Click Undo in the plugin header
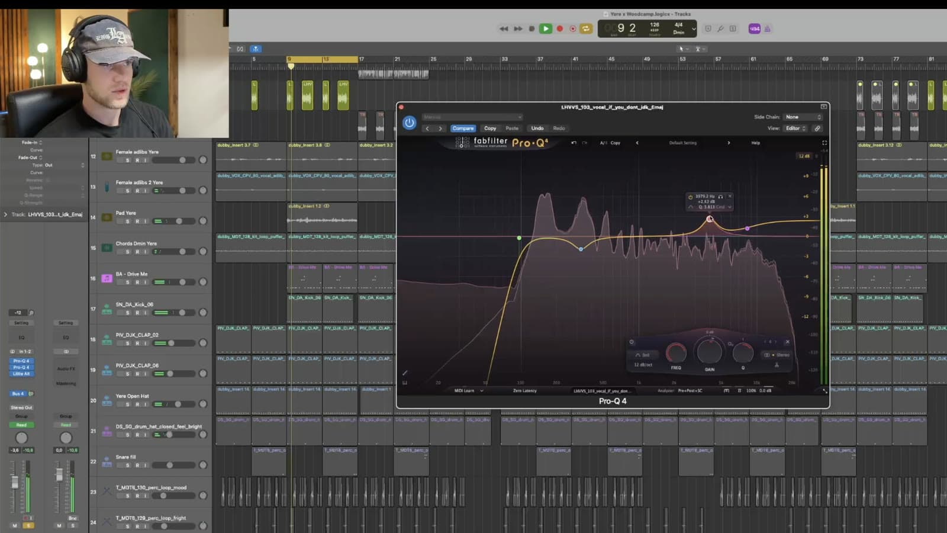 [537, 128]
